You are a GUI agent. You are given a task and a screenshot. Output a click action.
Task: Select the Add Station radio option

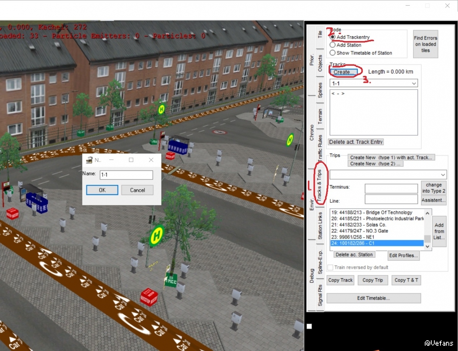(x=333, y=45)
